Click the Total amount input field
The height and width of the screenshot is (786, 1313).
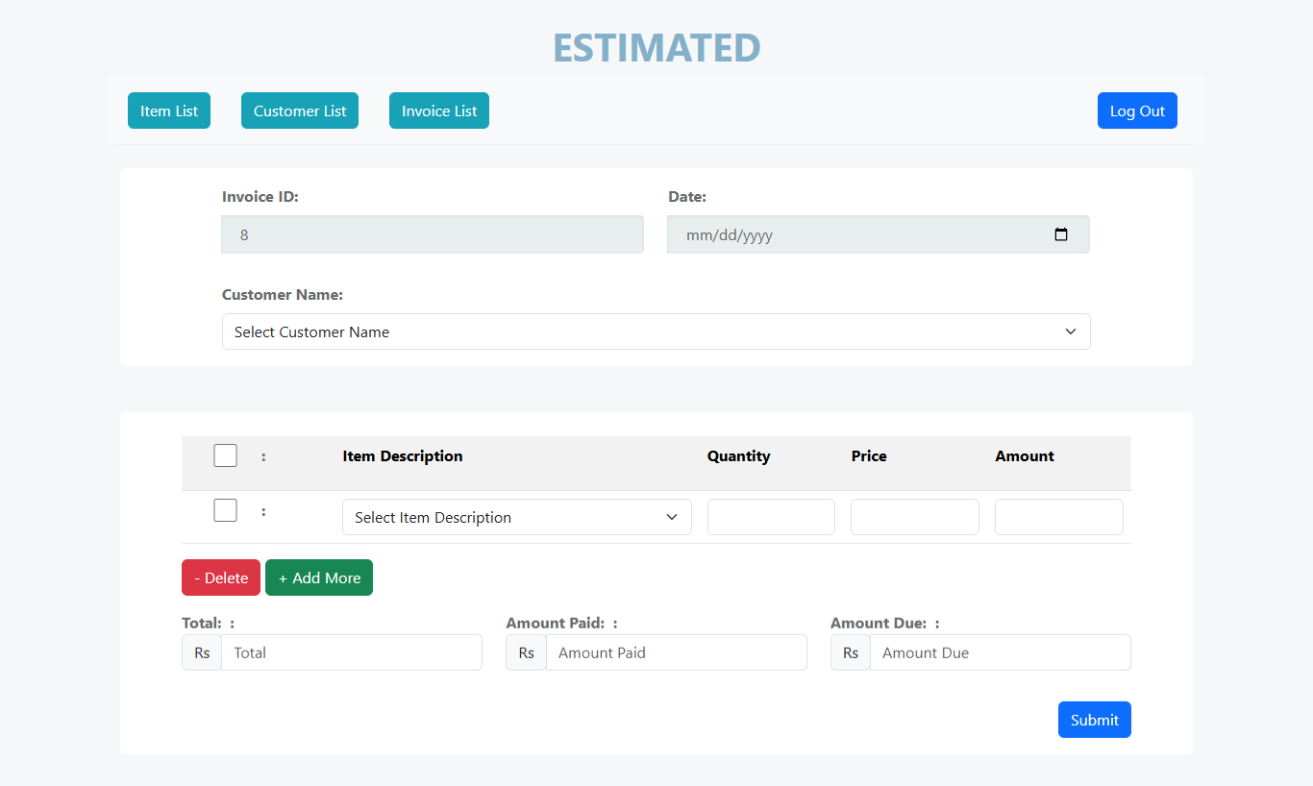[351, 652]
